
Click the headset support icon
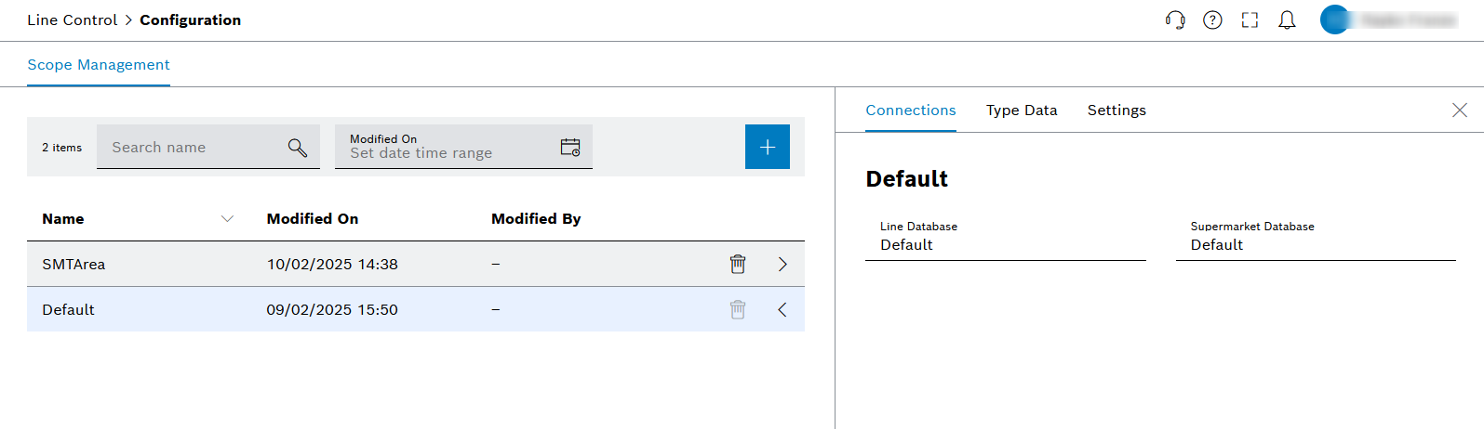tap(1175, 20)
